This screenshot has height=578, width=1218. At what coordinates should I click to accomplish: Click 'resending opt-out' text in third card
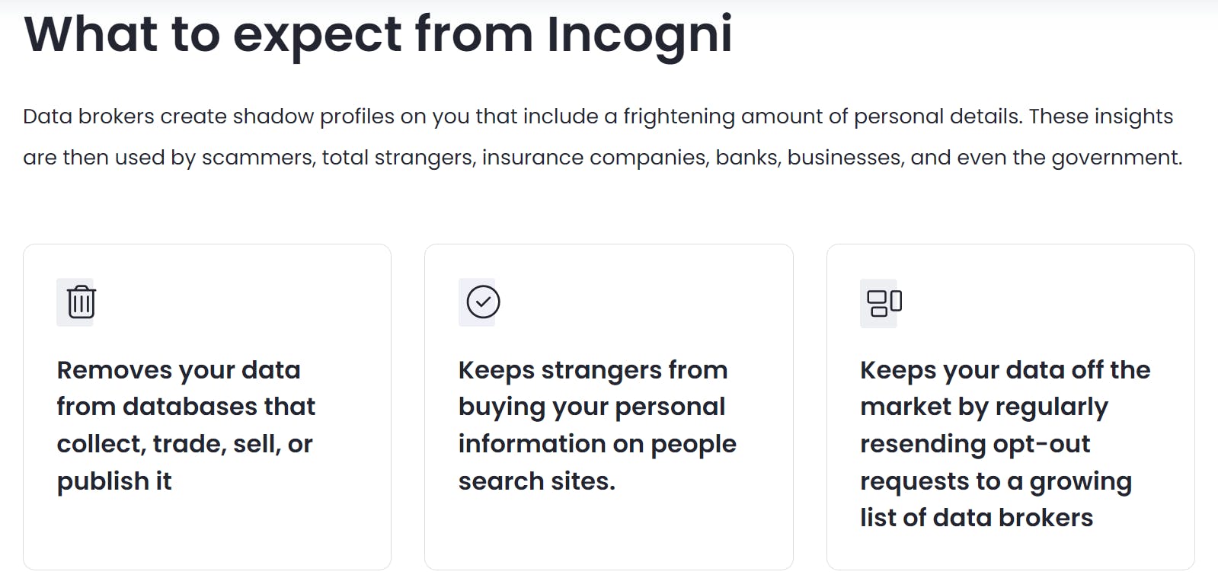[x=975, y=444]
